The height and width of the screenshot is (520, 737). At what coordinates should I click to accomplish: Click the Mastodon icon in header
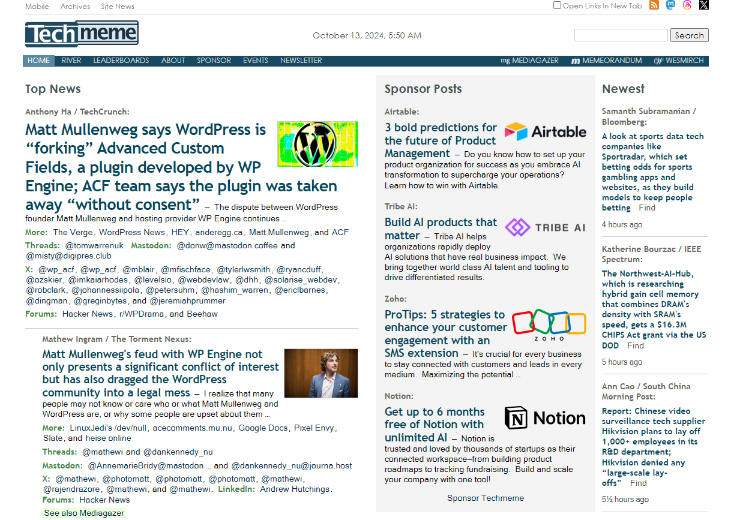coord(670,5)
